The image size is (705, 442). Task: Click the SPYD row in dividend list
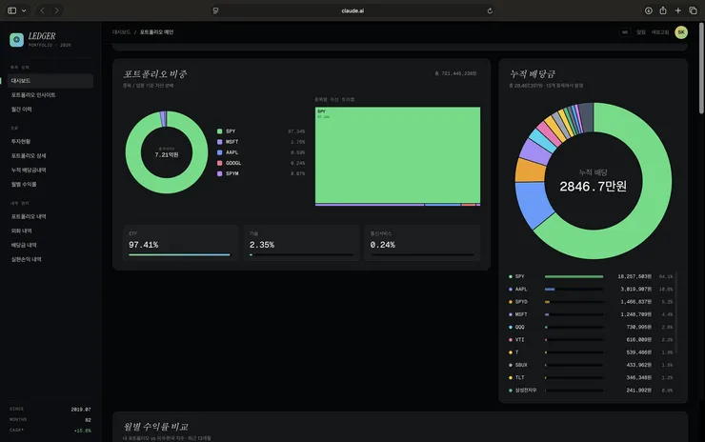(x=591, y=302)
